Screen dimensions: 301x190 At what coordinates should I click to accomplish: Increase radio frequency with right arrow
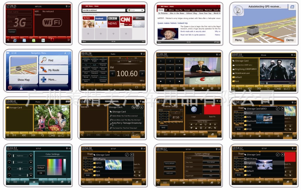tap(142, 74)
